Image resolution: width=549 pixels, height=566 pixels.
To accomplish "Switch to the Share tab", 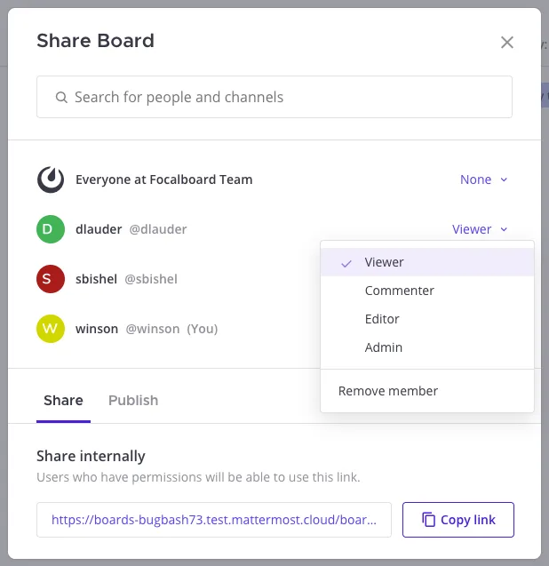I will point(64,401).
